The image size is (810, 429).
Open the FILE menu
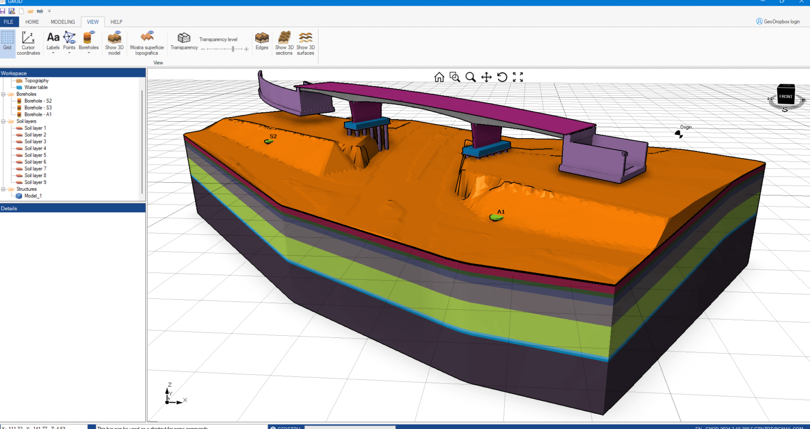pos(9,22)
